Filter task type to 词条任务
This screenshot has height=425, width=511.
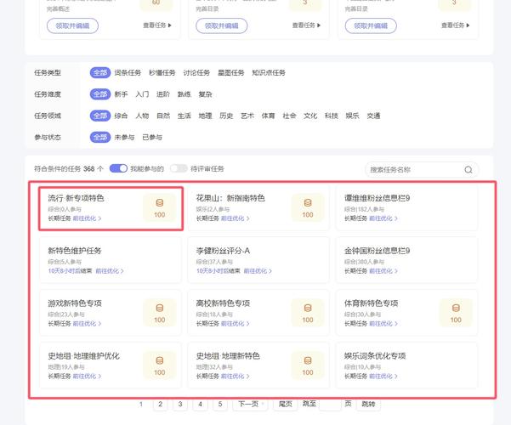[x=128, y=73]
